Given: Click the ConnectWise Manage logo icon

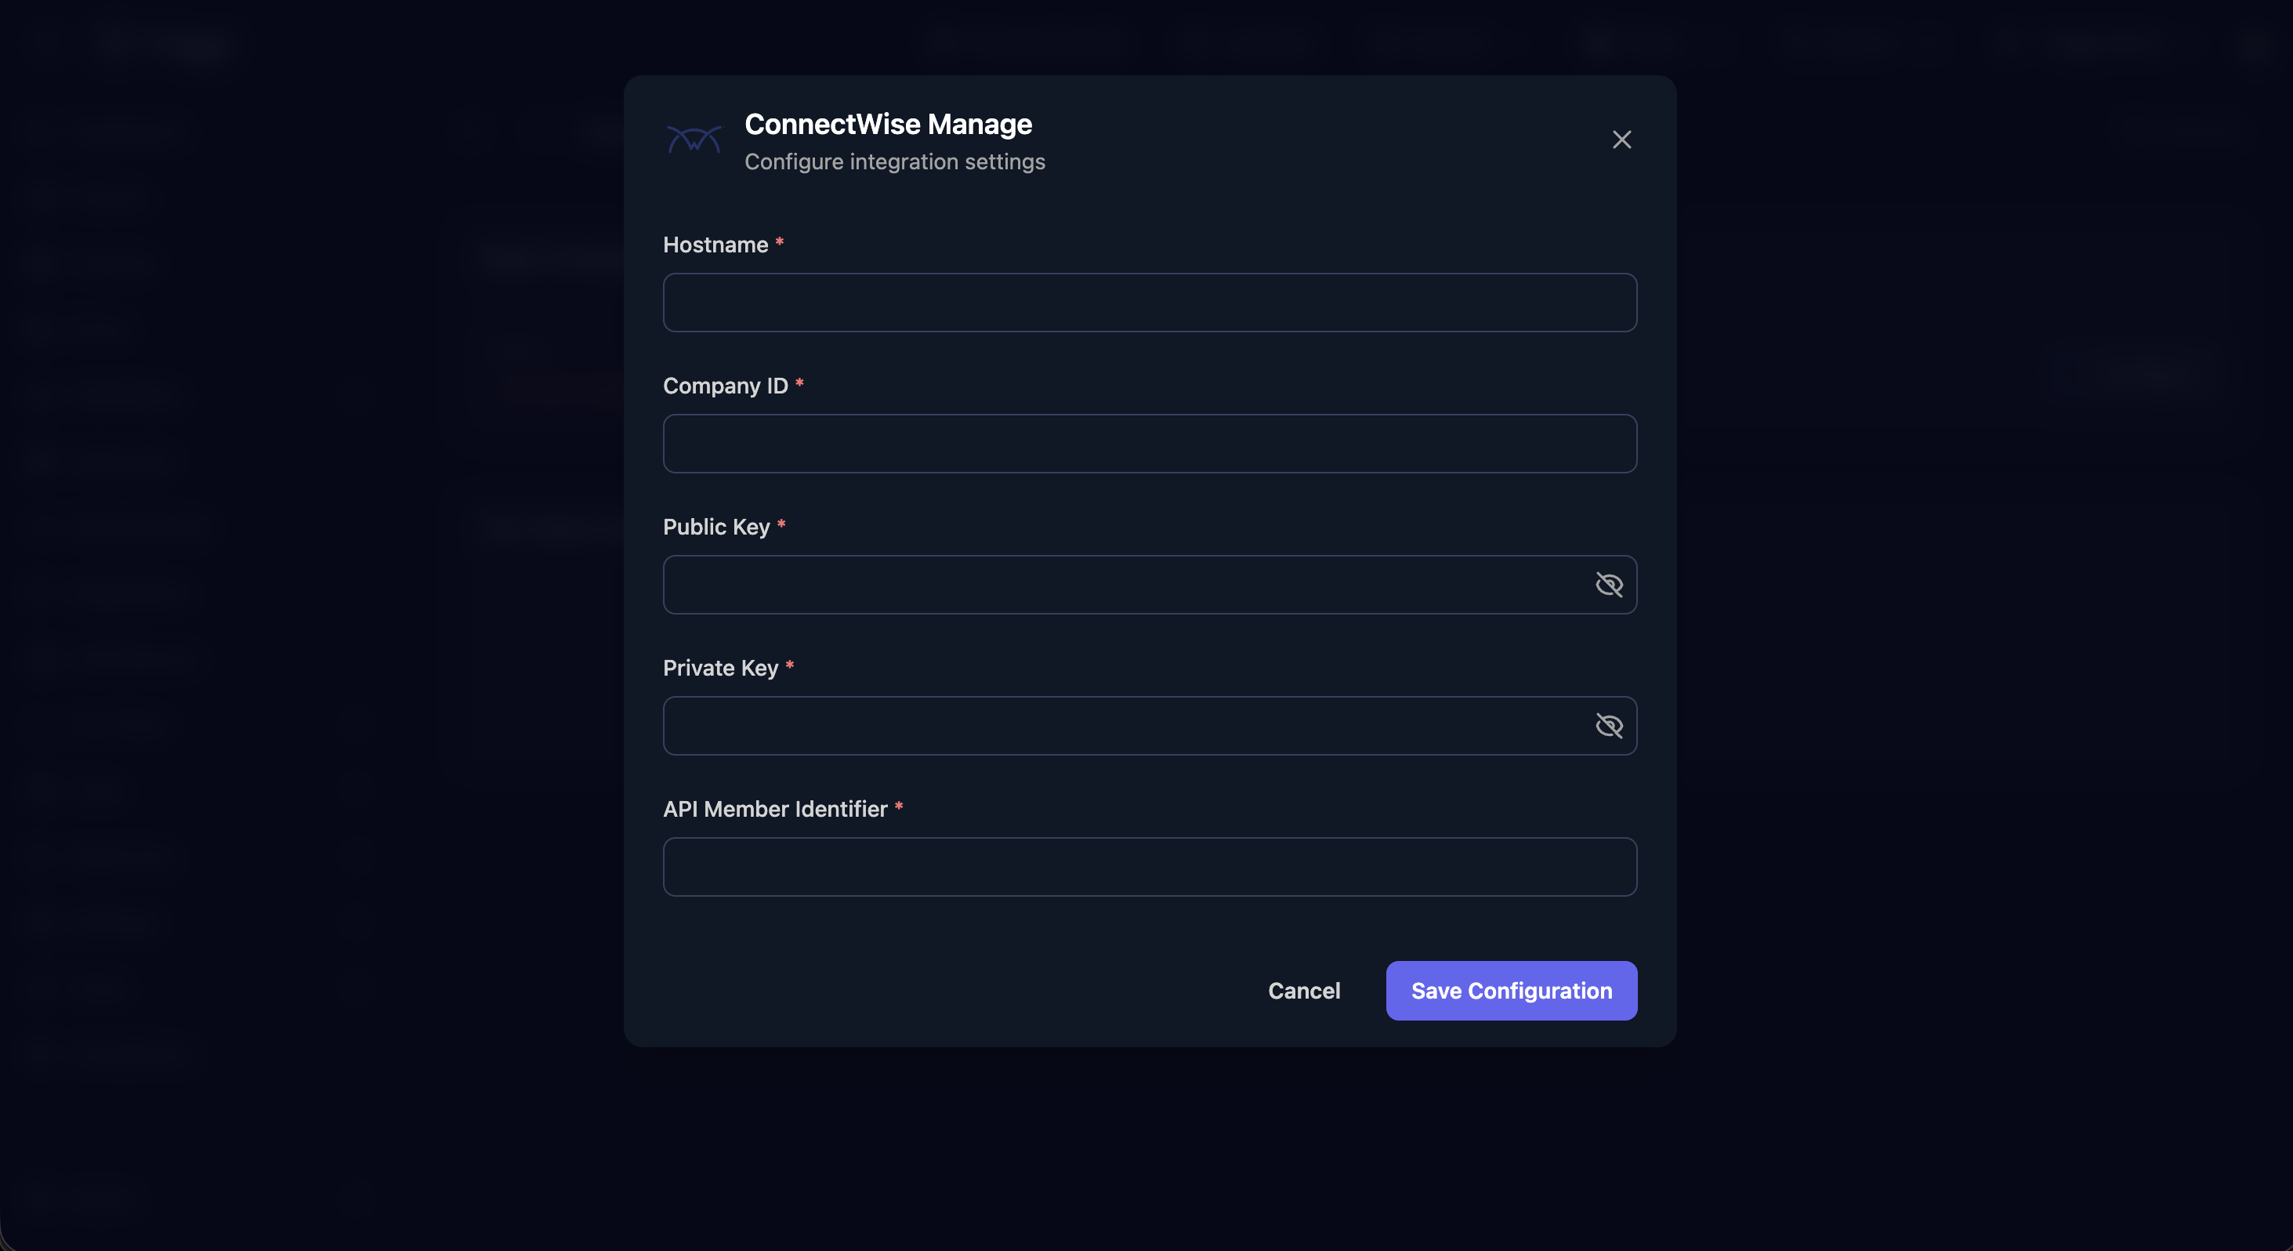Looking at the screenshot, I should [x=694, y=139].
